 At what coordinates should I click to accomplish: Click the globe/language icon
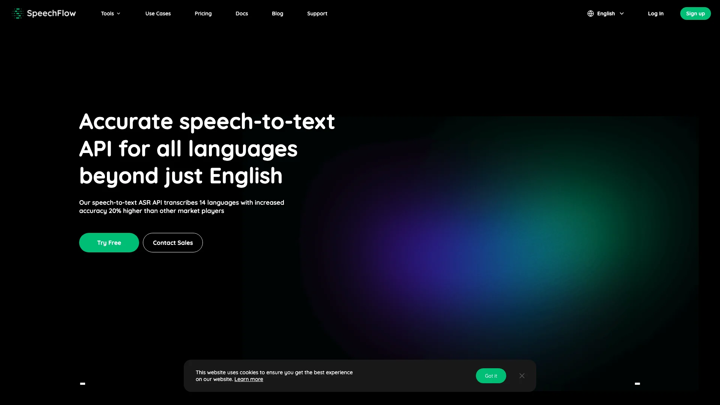click(x=591, y=13)
